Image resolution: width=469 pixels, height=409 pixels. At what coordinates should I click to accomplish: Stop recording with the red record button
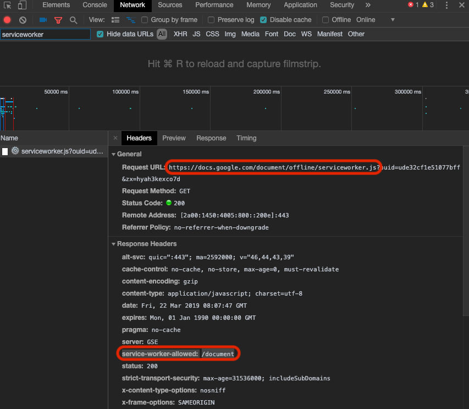6,19
